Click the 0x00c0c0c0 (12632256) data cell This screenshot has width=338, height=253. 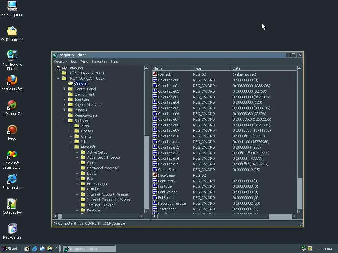(x=252, y=119)
